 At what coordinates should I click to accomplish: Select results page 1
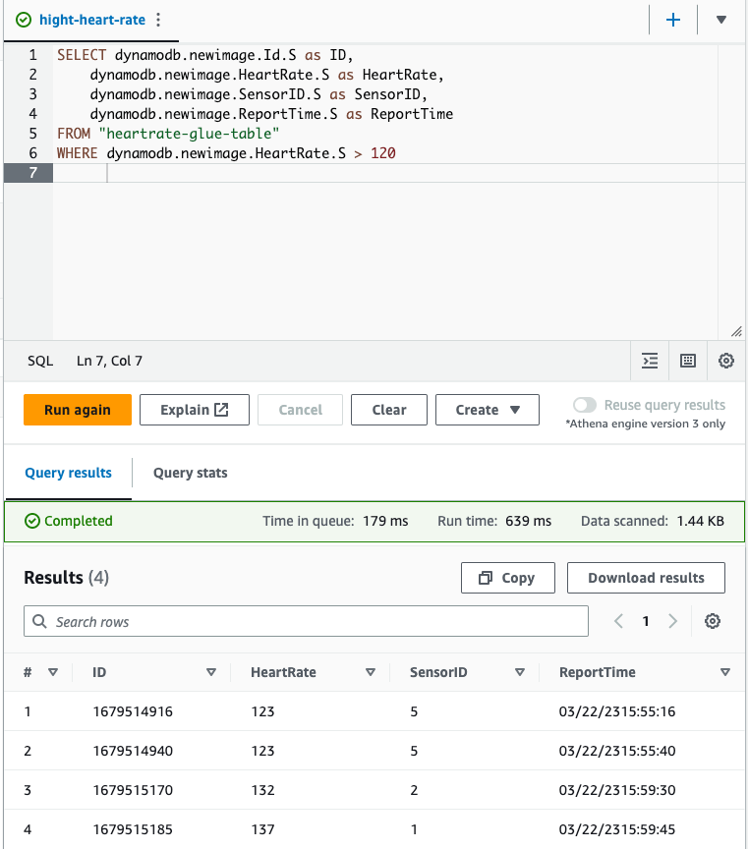point(646,621)
